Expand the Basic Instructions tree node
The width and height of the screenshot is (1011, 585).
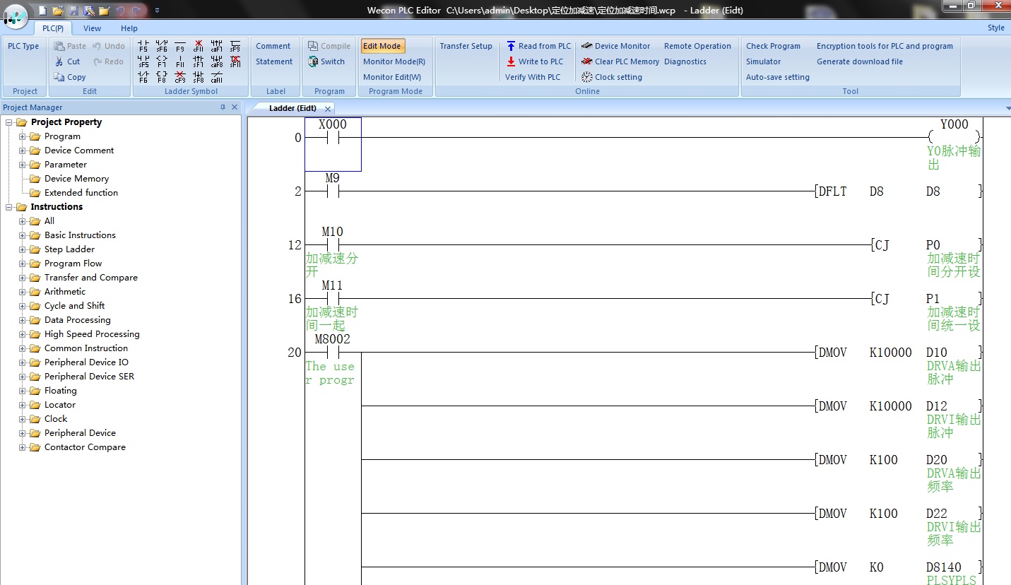(24, 235)
